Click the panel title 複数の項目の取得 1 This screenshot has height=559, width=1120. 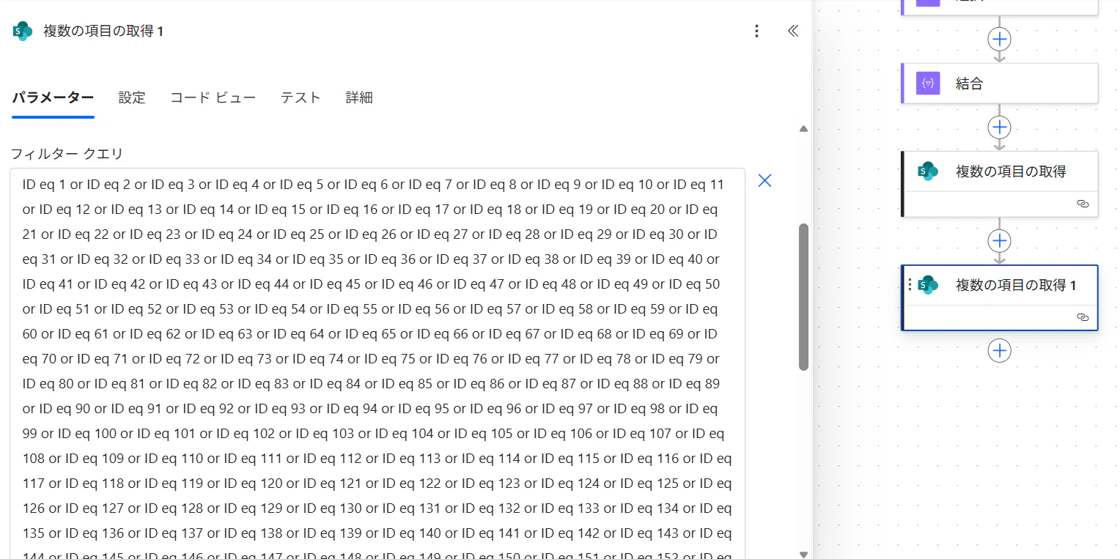103,31
